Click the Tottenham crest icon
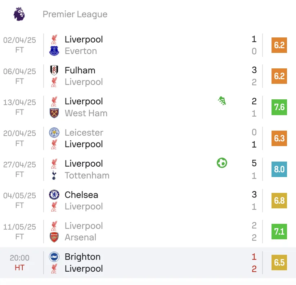The image size is (296, 285). point(54,175)
